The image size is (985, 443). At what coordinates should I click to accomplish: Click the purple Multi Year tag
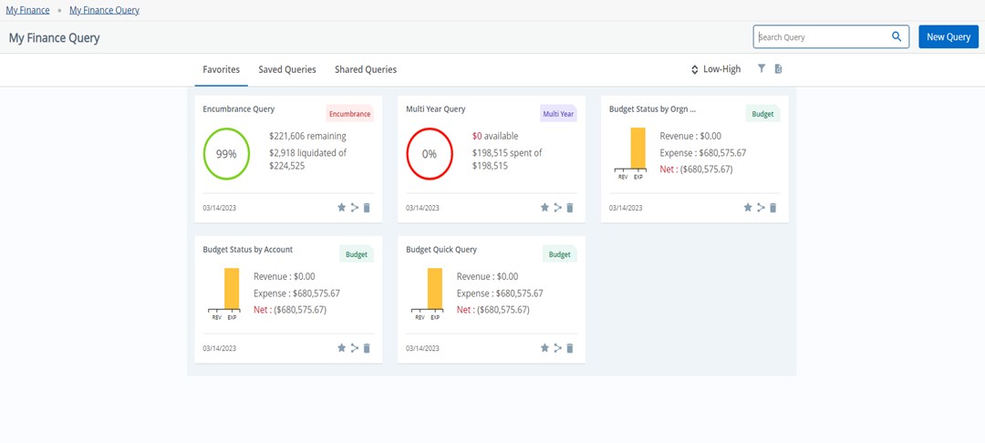point(558,114)
